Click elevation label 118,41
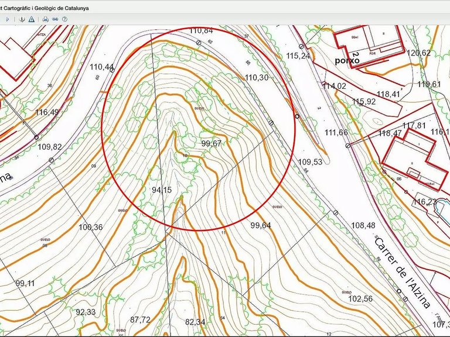Image resolution: width=450 pixels, height=337 pixels. pos(388,94)
